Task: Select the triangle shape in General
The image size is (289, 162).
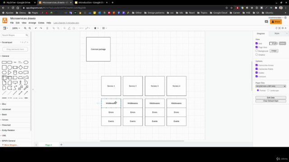Action: click(9, 72)
